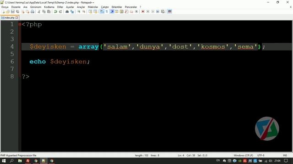Click the Open file toolbar icon
The width and height of the screenshot is (293, 164).
[x=8, y=11]
